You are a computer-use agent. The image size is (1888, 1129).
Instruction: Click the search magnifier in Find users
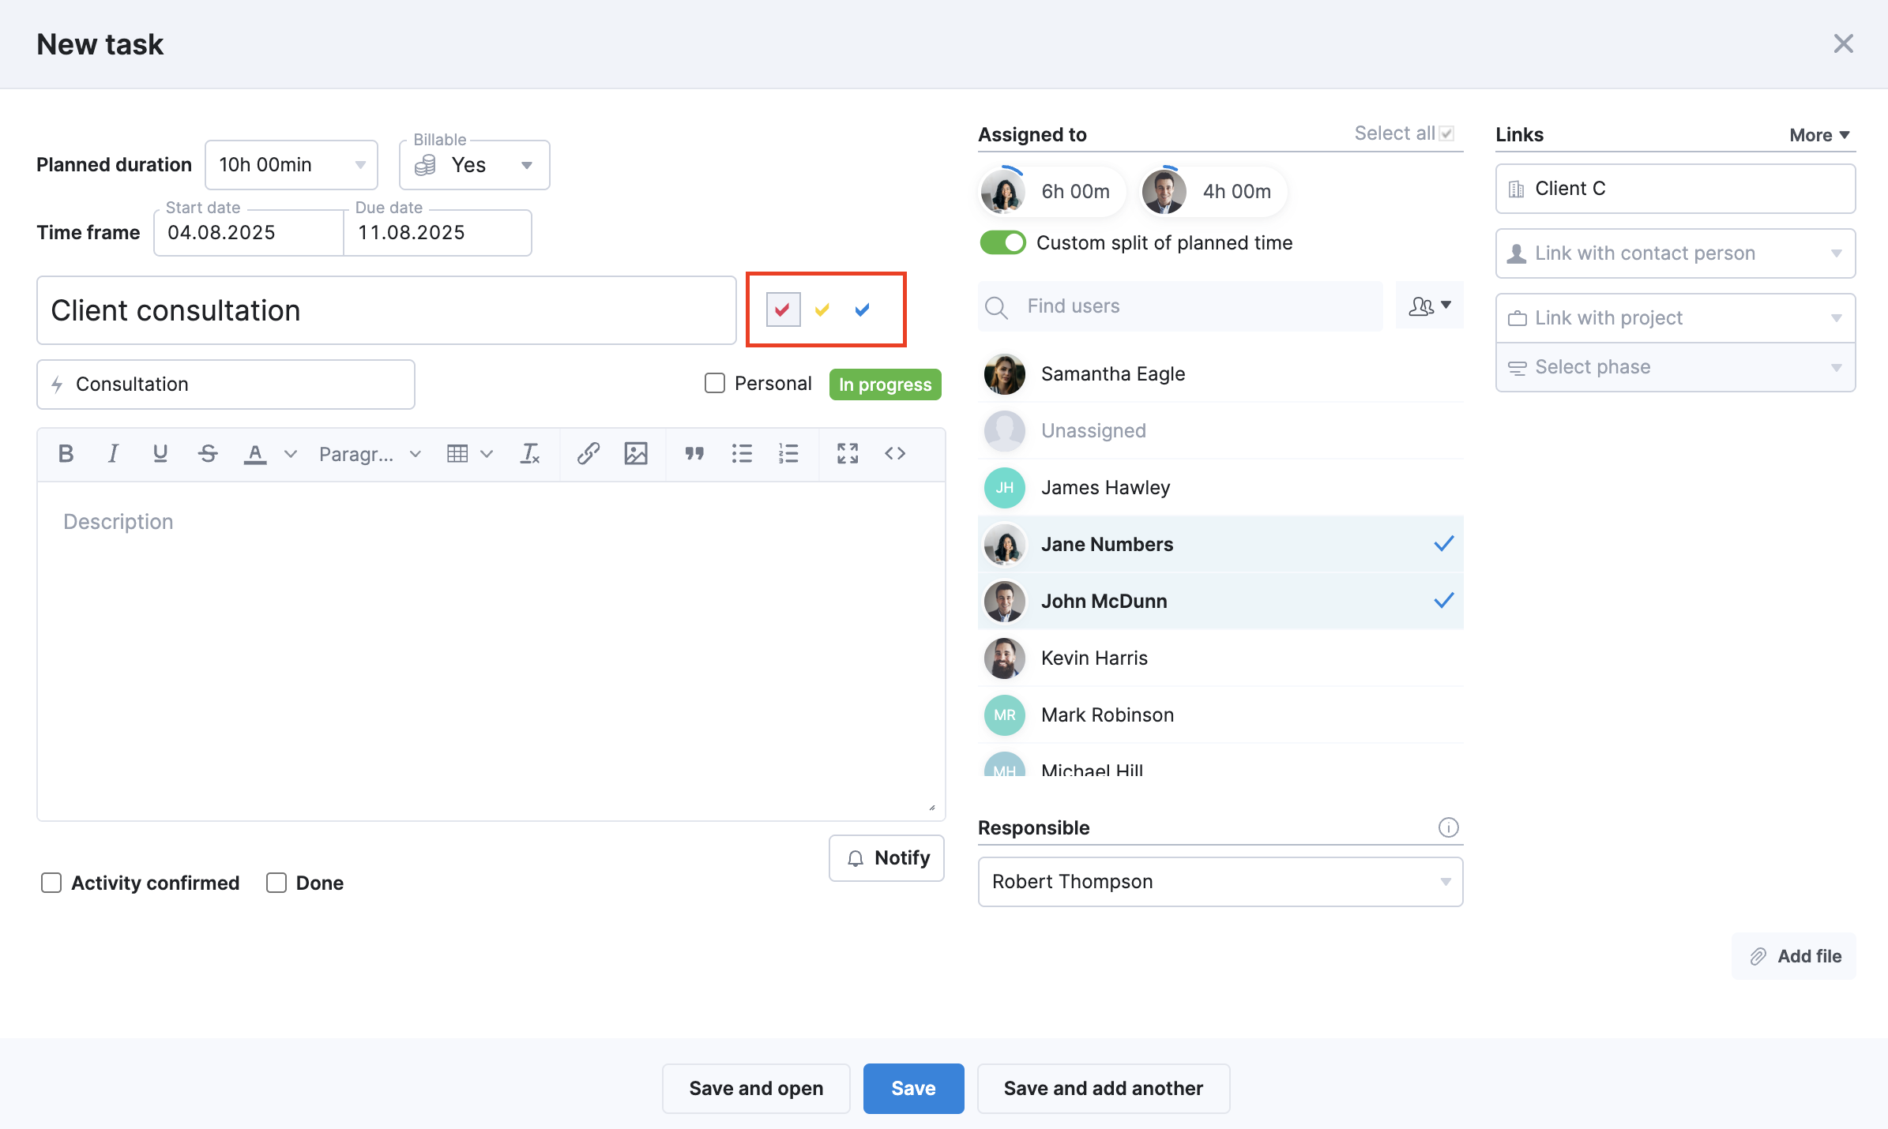997,307
